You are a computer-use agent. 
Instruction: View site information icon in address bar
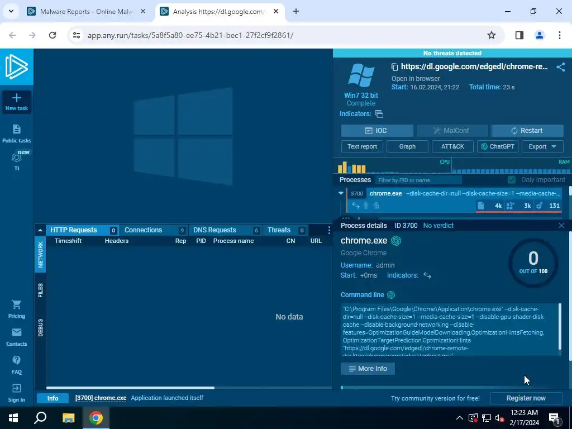point(76,35)
